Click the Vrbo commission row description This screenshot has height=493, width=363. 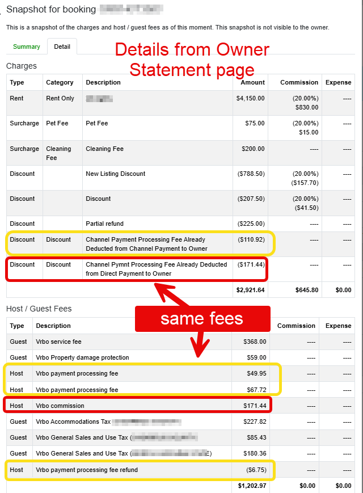[x=60, y=406]
